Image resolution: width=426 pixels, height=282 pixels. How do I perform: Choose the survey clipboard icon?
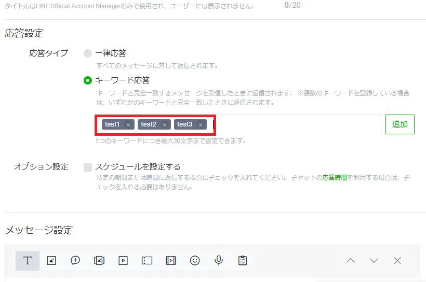click(243, 261)
